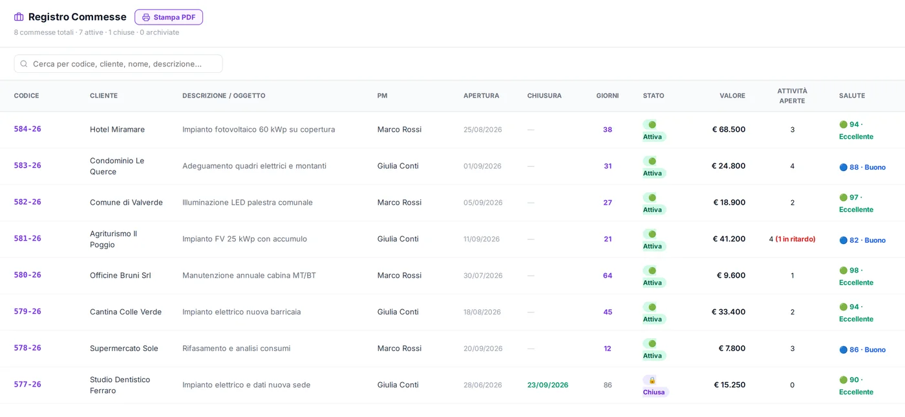Sort by the Apertura column header
This screenshot has height=417, width=905.
tap(481, 96)
